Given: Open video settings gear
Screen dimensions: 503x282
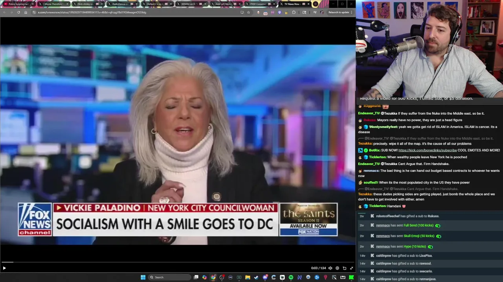Looking at the screenshot, I should tap(337, 268).
